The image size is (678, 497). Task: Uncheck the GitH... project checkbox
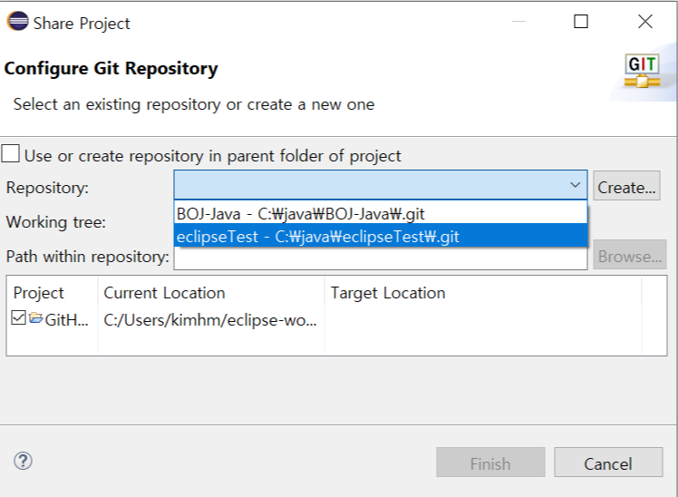(x=19, y=318)
